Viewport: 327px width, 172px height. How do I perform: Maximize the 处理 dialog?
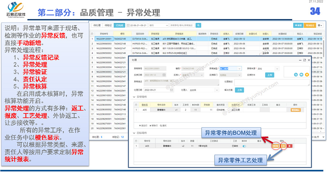pyautogui.click(x=304, y=60)
